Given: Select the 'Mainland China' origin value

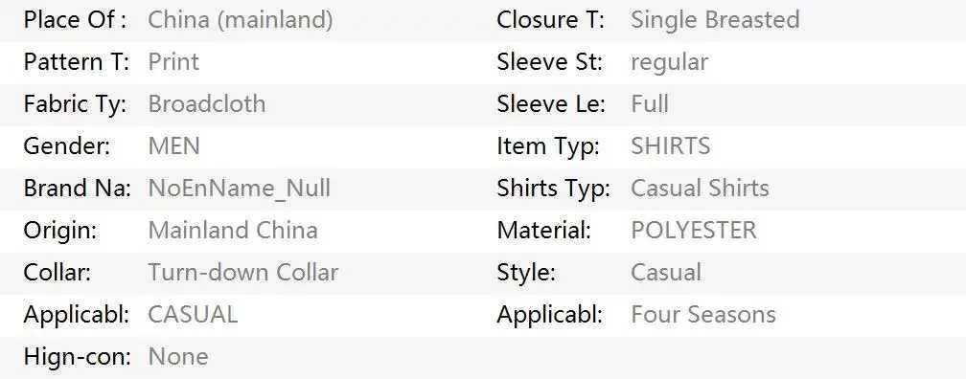Looking at the screenshot, I should click(x=233, y=230).
